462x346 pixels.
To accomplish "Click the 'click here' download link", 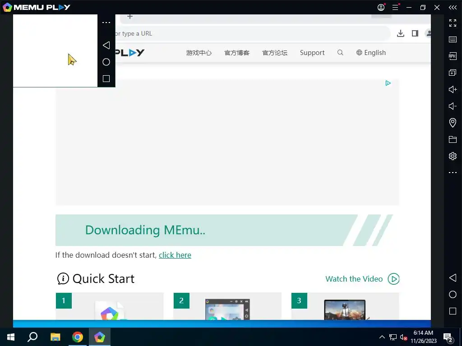I will click(x=175, y=255).
